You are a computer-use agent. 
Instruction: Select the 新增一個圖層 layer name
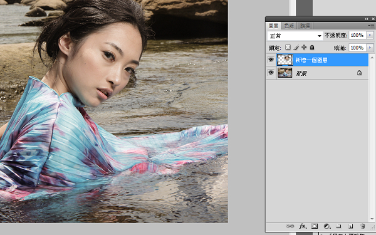coord(311,60)
